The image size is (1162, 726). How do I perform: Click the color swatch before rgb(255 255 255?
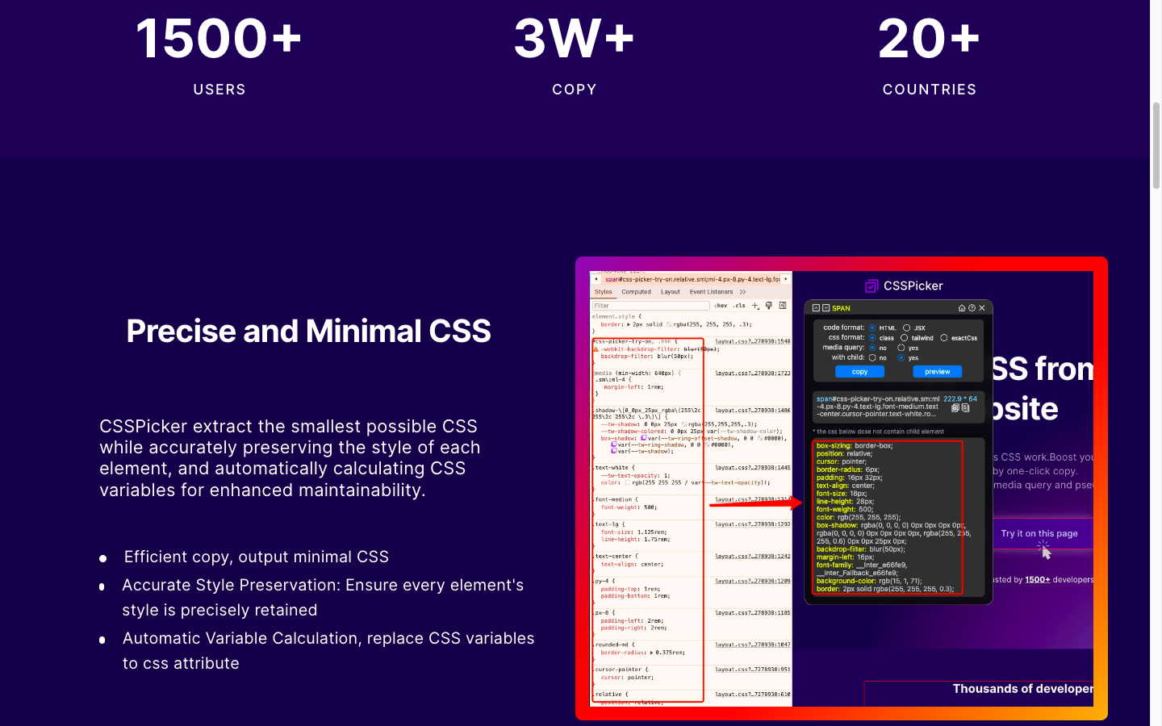628,482
